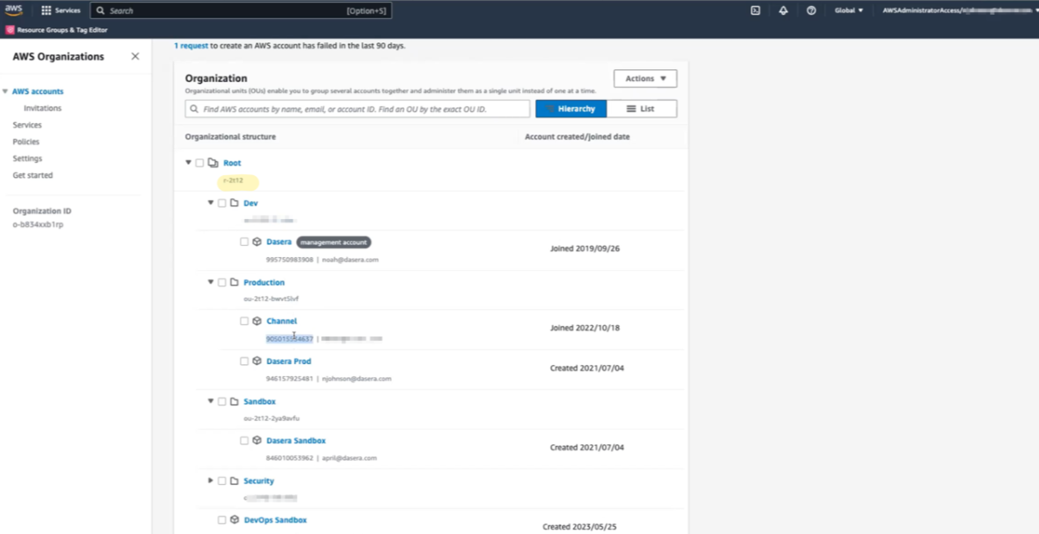Open the notifications bell

pyautogui.click(x=782, y=10)
